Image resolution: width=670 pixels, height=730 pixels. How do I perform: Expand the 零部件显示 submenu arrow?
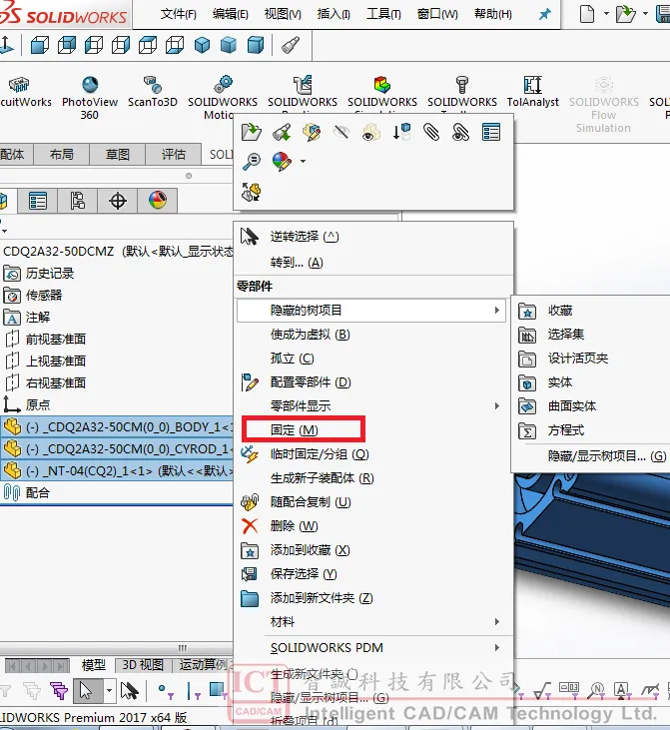click(x=497, y=406)
